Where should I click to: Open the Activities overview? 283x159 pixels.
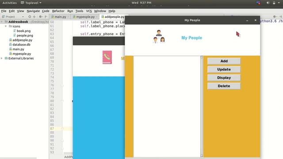[x=10, y=3]
